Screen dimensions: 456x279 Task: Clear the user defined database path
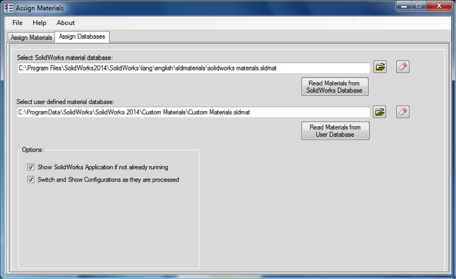click(x=403, y=112)
